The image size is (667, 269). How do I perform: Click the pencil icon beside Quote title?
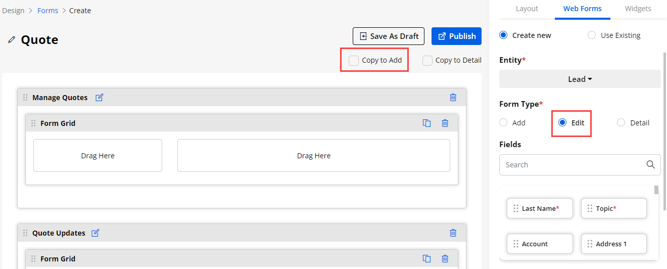point(12,40)
